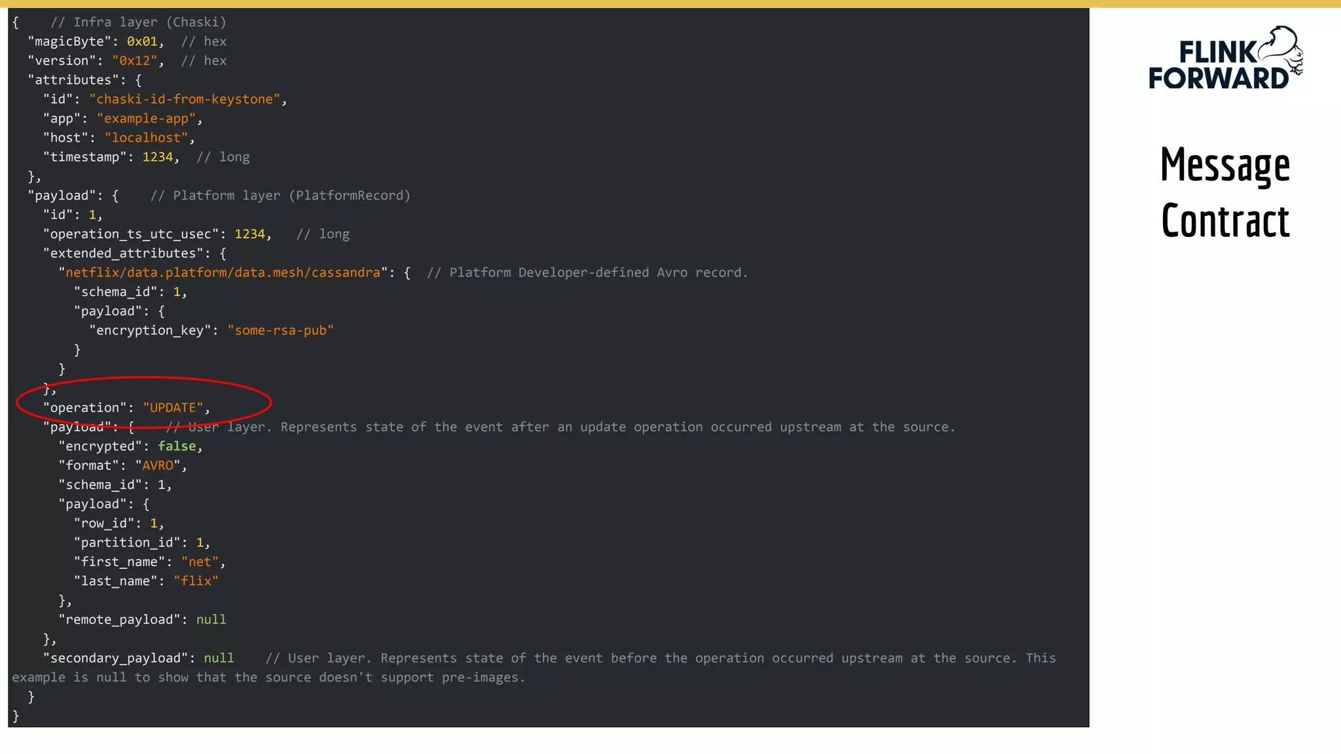Click the Flink Forward squirrel logo

1225,58
